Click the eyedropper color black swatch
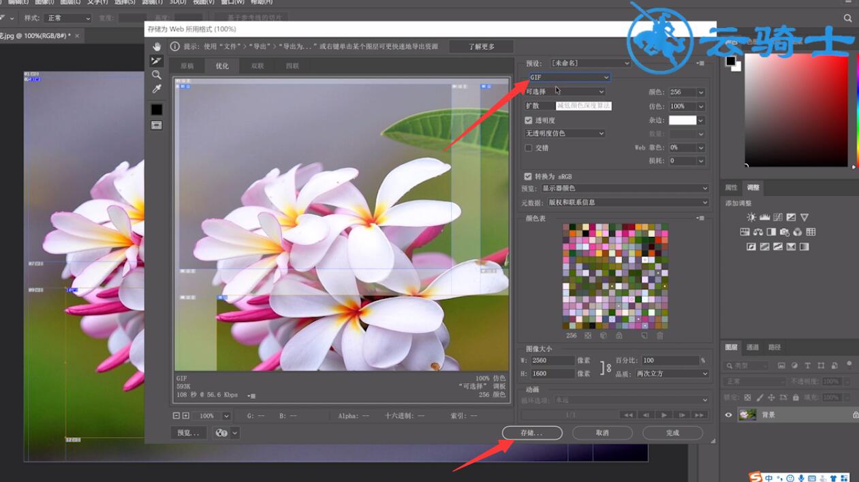The image size is (859, 482). pyautogui.click(x=157, y=110)
